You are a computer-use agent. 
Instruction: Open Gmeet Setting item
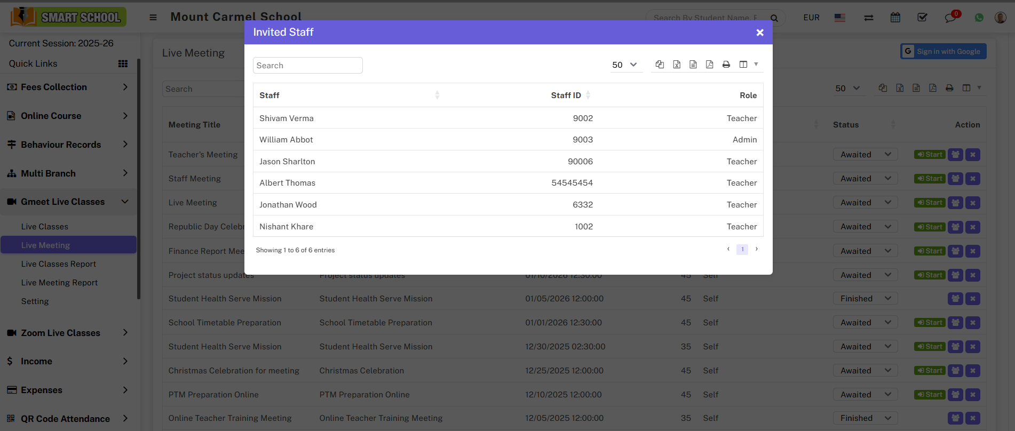tap(35, 301)
